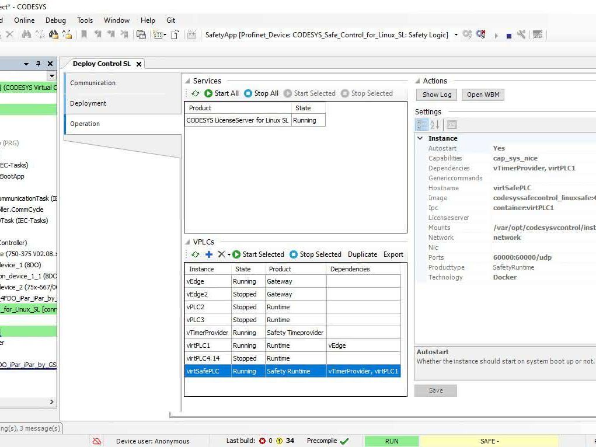Image resolution: width=596 pixels, height=447 pixels.
Task: Select the CODESYS LicenseServer for Linux SL service
Action: [x=255, y=120]
